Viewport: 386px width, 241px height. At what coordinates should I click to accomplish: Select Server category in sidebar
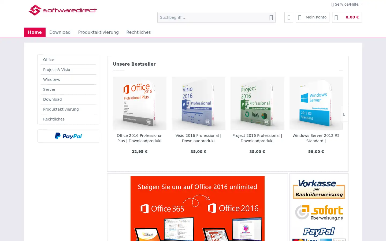click(x=68, y=89)
